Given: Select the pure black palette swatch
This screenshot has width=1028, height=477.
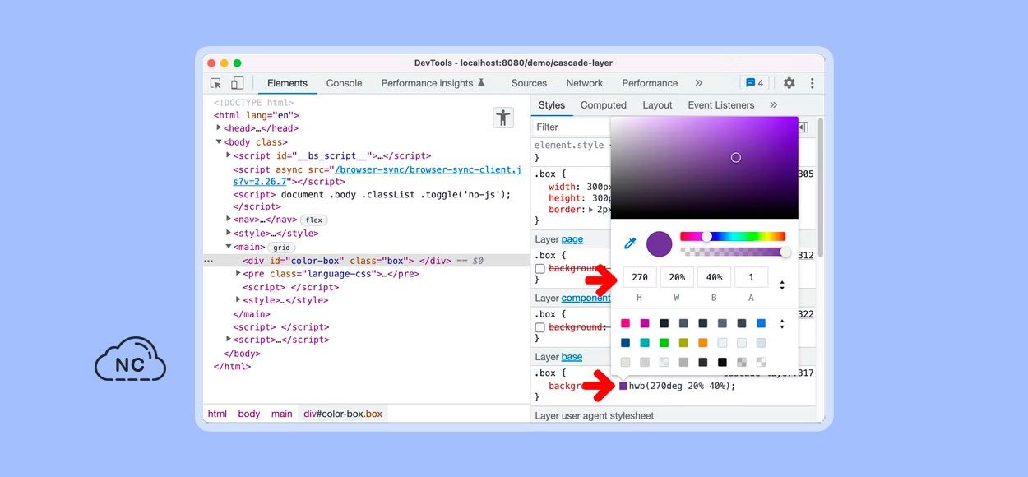Looking at the screenshot, I should (x=722, y=362).
